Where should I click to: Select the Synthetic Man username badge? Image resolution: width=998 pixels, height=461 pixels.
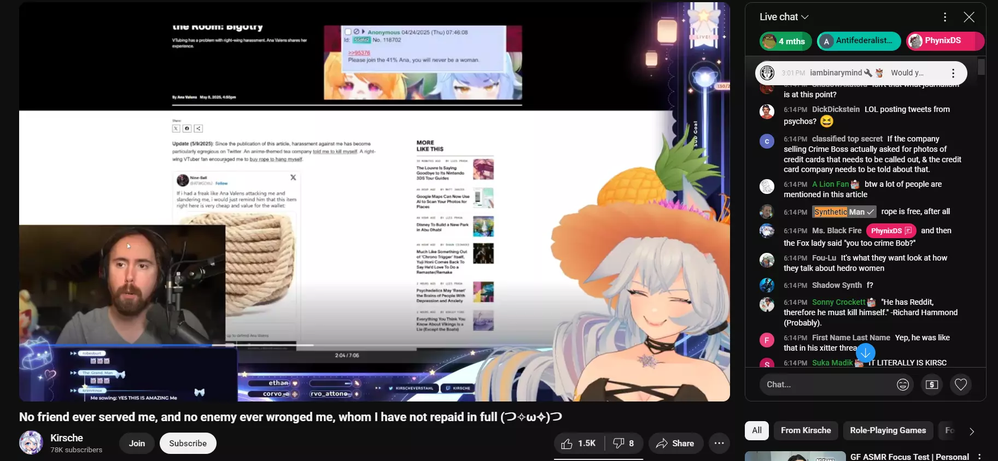(x=844, y=212)
